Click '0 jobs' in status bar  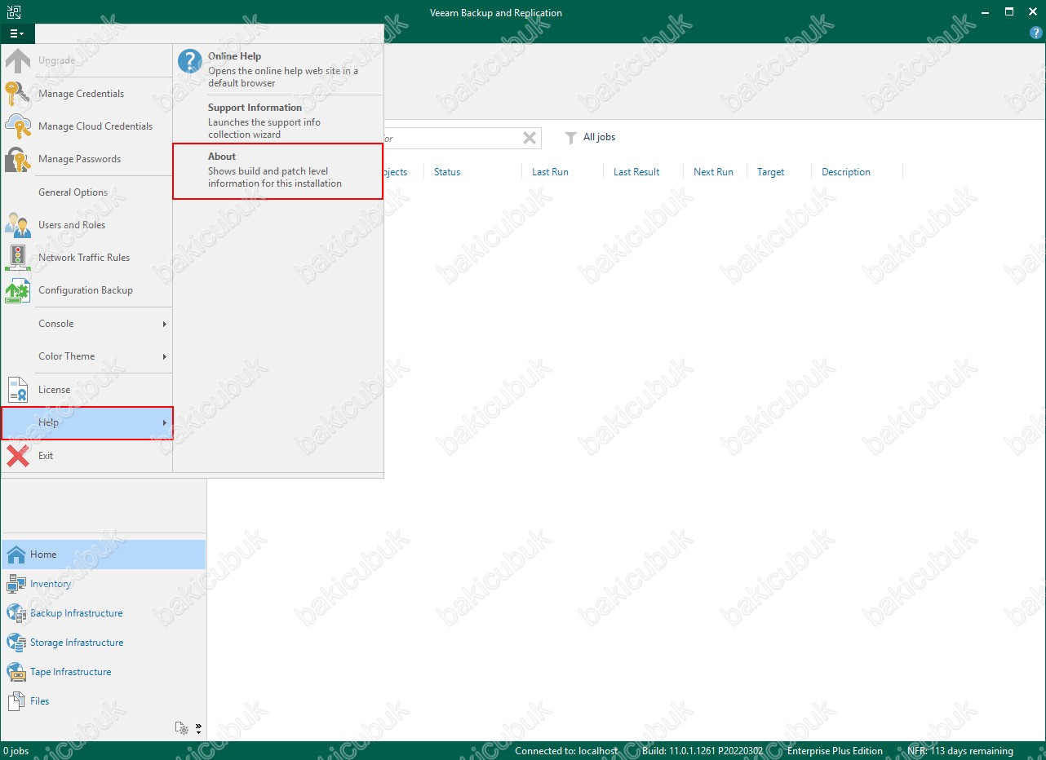(16, 751)
